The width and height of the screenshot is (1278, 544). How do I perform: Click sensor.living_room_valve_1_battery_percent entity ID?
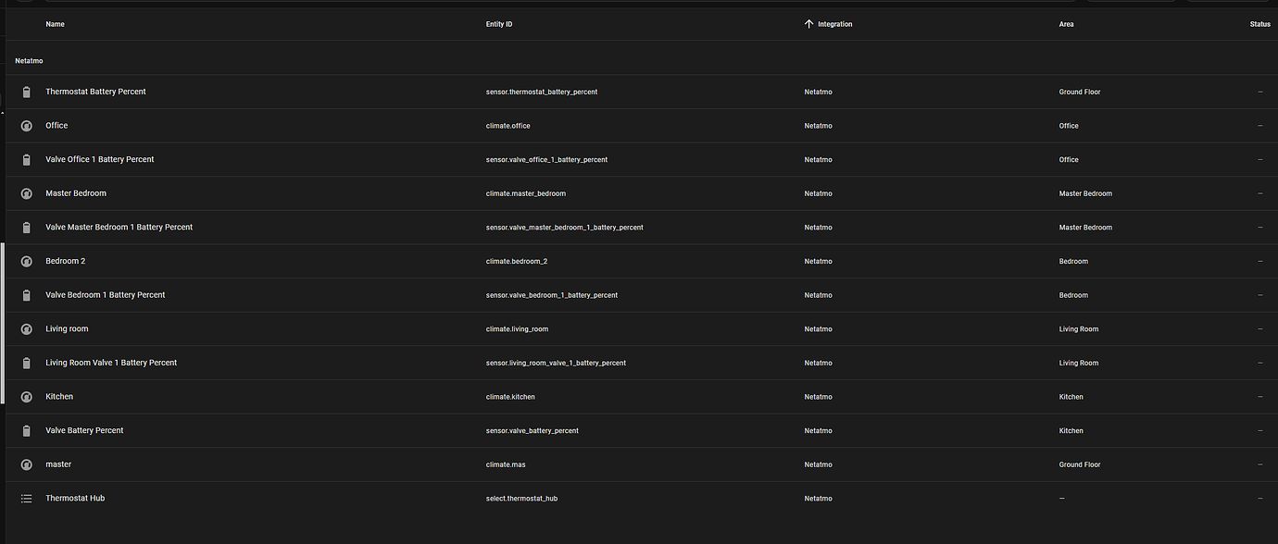pos(556,364)
